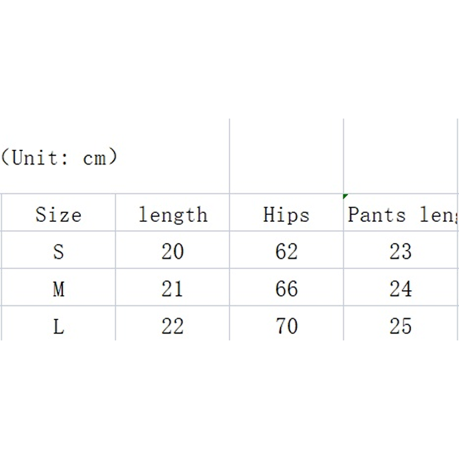Select the "Size" header cell
This screenshot has height=459, width=459.
[59, 214]
